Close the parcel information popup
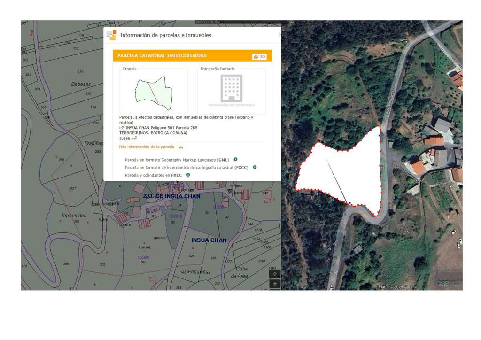Image resolution: width=481 pixels, height=340 pixels. pyautogui.click(x=279, y=35)
